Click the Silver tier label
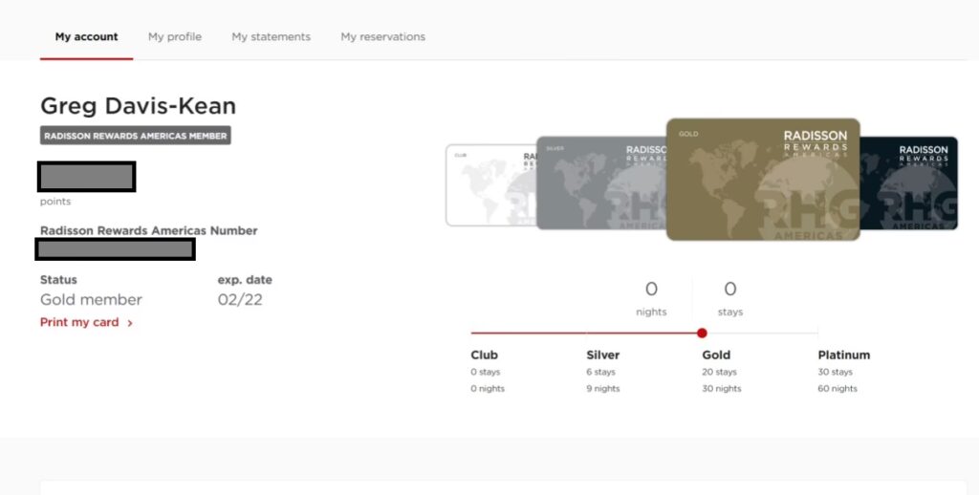 (x=602, y=355)
